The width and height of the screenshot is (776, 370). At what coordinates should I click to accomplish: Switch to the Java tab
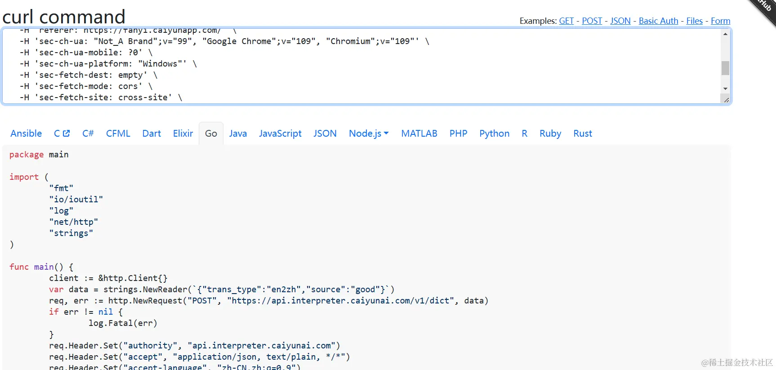point(238,133)
